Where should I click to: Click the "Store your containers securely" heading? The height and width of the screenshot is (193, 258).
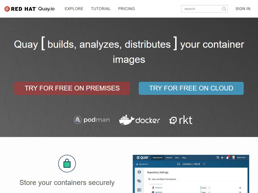pyautogui.click(x=67, y=182)
